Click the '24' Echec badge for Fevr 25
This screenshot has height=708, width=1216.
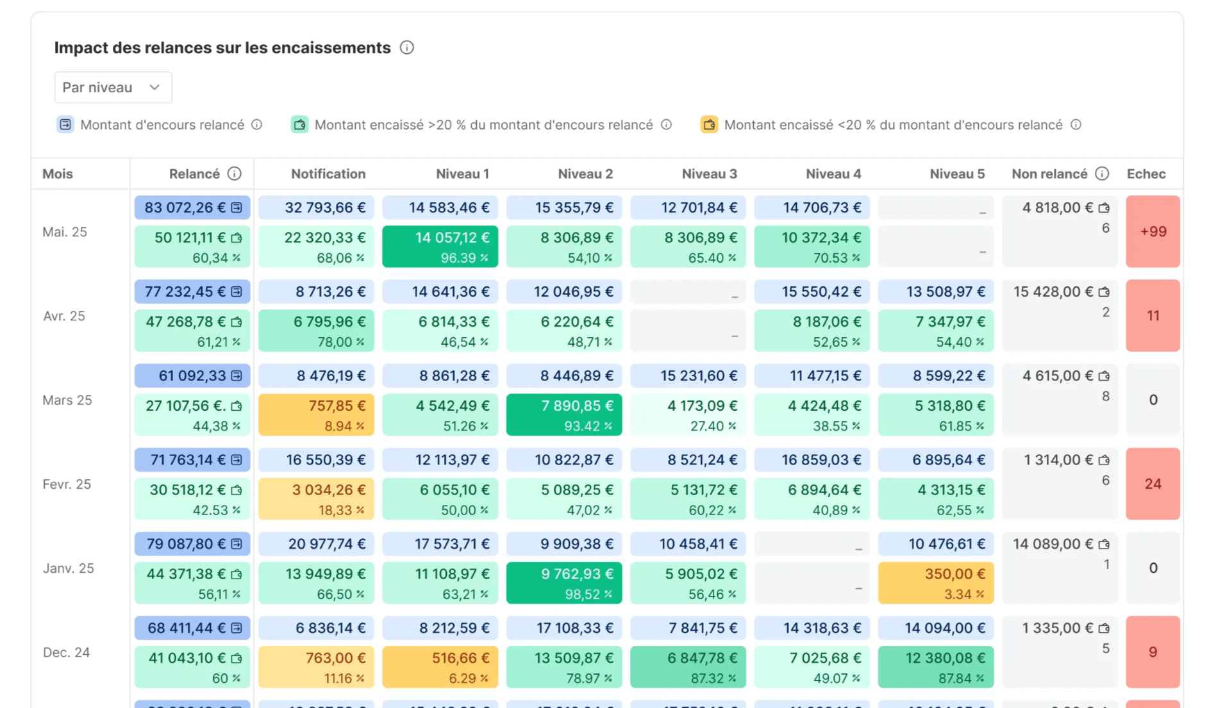tap(1153, 484)
